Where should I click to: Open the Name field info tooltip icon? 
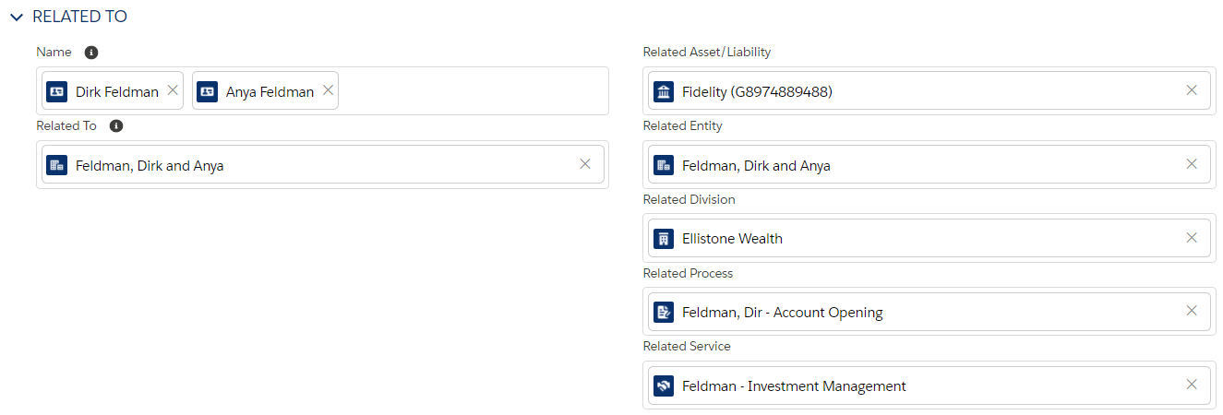[x=91, y=53]
